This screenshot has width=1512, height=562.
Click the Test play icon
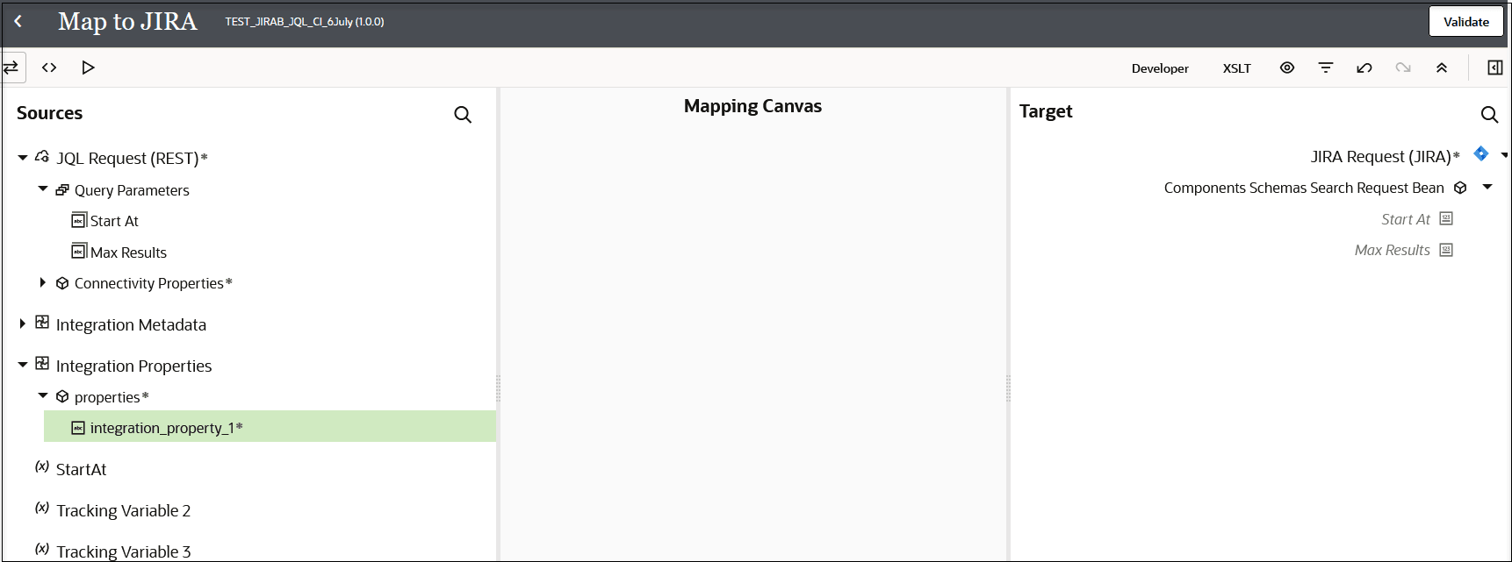click(x=88, y=68)
